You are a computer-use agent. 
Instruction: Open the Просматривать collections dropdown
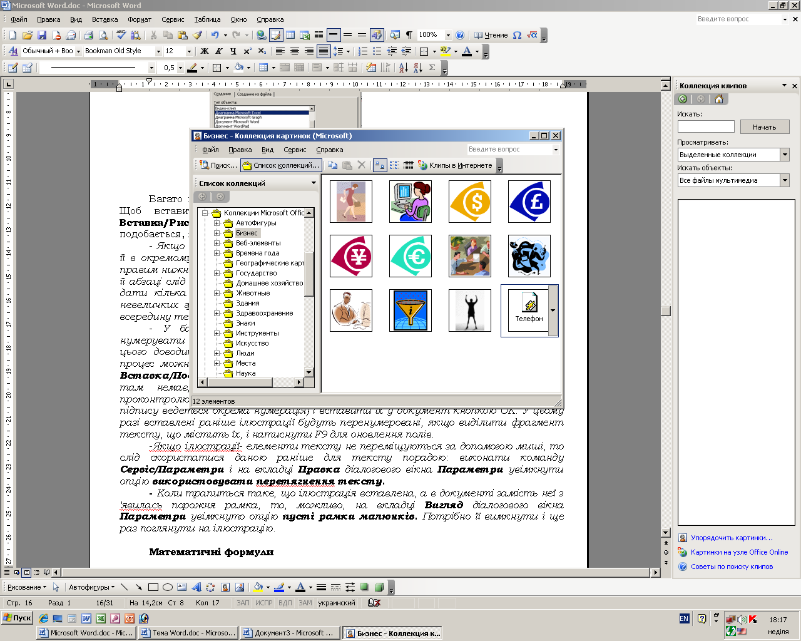(785, 155)
